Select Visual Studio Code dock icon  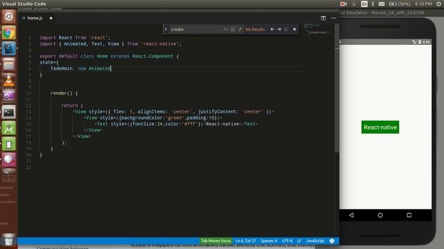coord(9,48)
